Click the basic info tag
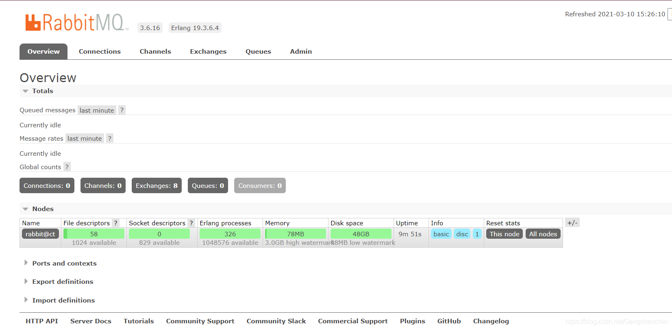This screenshot has width=672, height=329. (x=441, y=234)
